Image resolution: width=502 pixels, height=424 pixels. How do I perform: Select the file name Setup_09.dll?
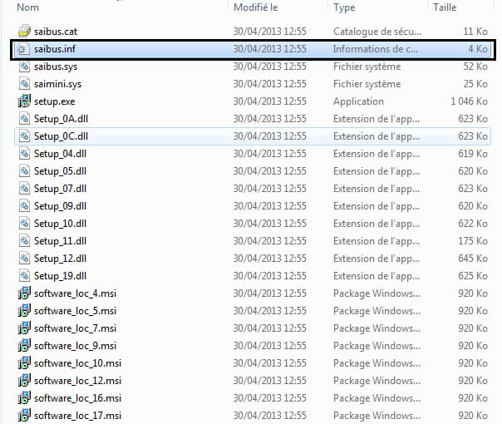(60, 206)
